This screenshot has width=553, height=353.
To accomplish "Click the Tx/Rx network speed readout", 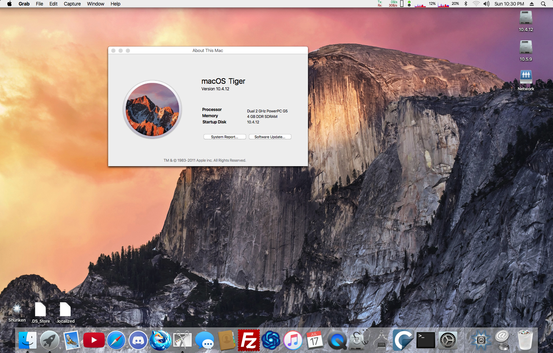I will 387,4.
